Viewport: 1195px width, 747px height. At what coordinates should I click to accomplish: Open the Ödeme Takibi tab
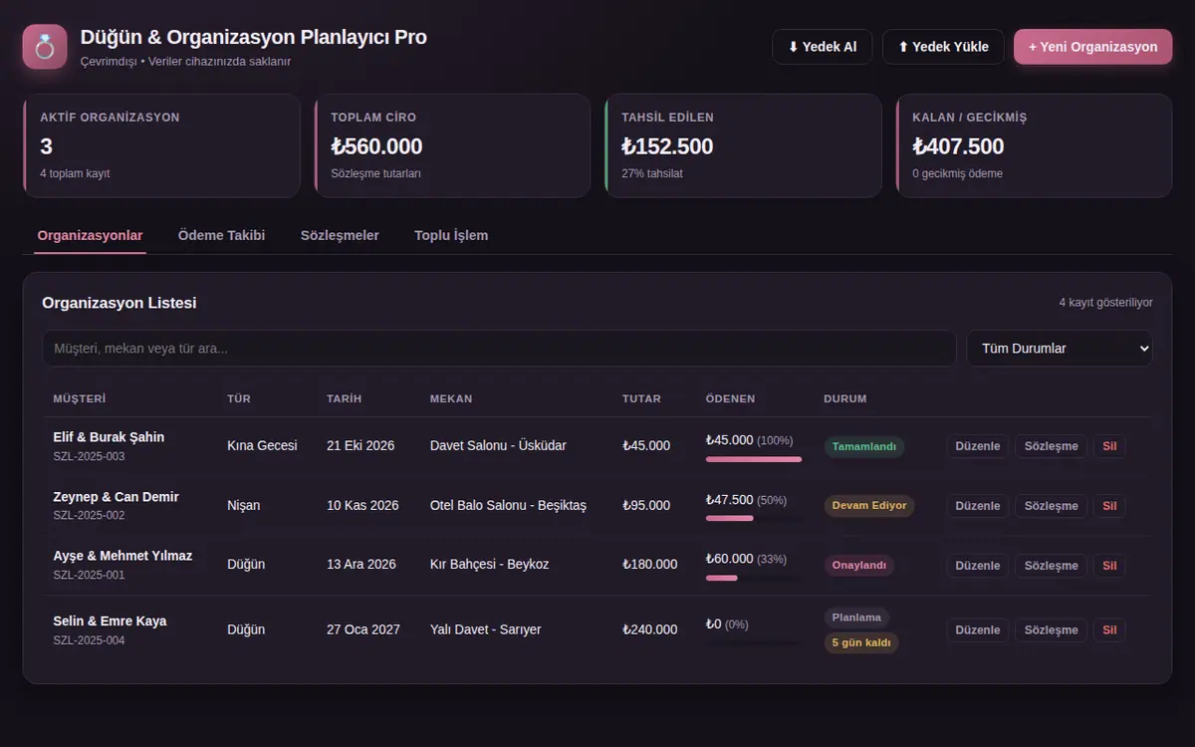point(221,236)
